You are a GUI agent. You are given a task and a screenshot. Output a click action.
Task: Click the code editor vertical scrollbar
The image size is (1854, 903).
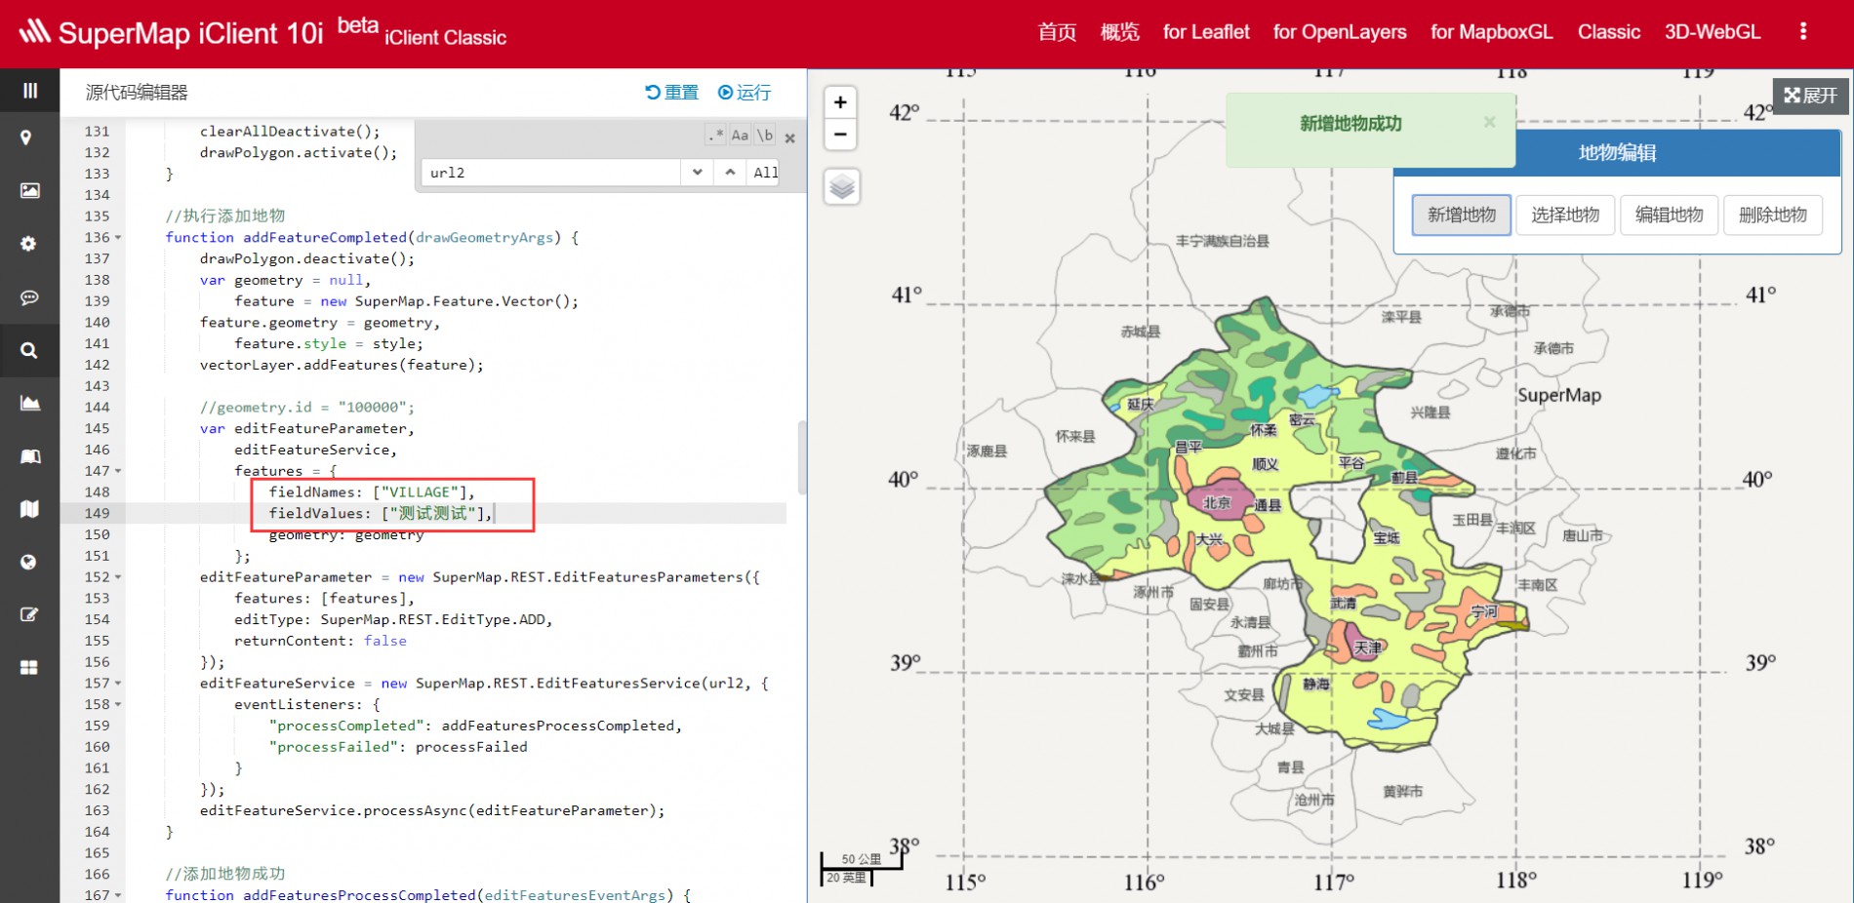pos(802,458)
